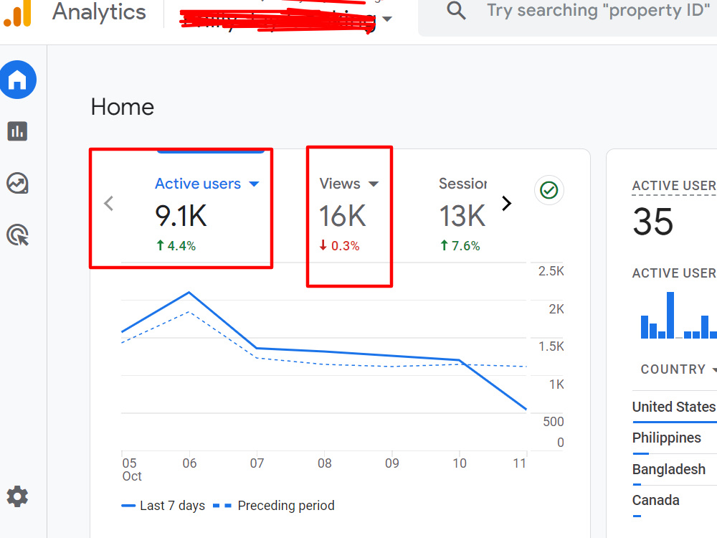Image resolution: width=717 pixels, height=538 pixels.
Task: Click the 16K views value
Action: click(343, 216)
